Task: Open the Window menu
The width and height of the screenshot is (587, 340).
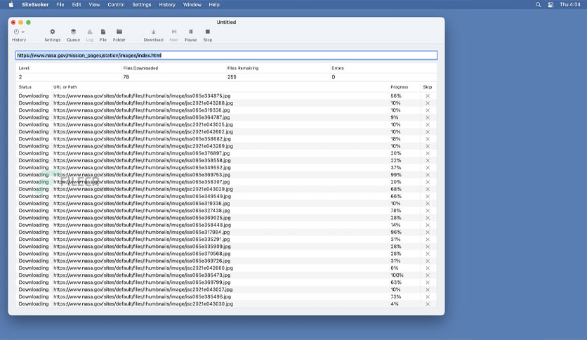Action: pyautogui.click(x=192, y=4)
